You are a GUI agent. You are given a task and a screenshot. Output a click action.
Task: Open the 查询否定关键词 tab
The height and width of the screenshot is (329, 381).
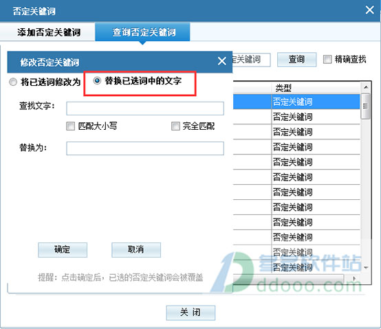coord(142,32)
